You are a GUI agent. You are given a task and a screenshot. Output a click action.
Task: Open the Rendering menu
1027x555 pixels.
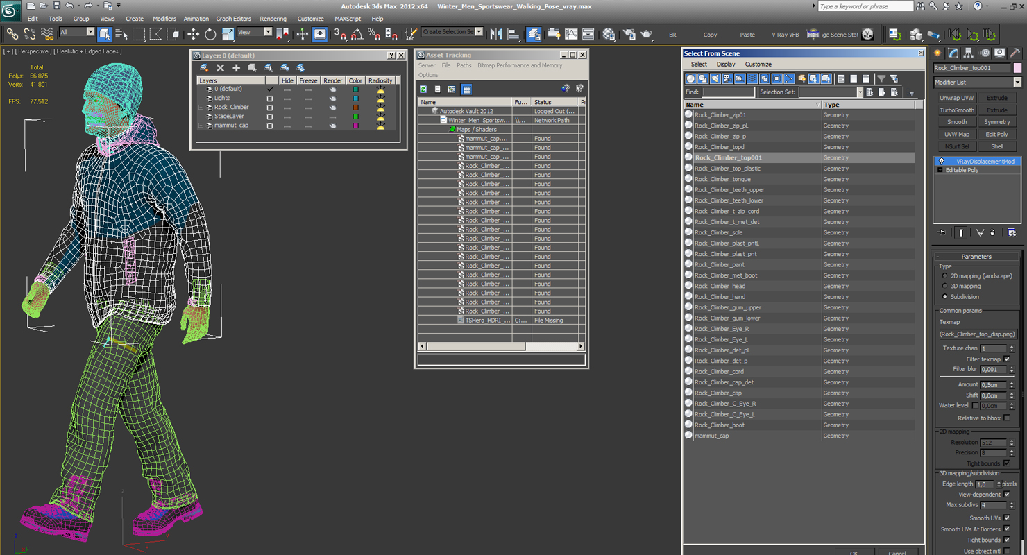(273, 19)
